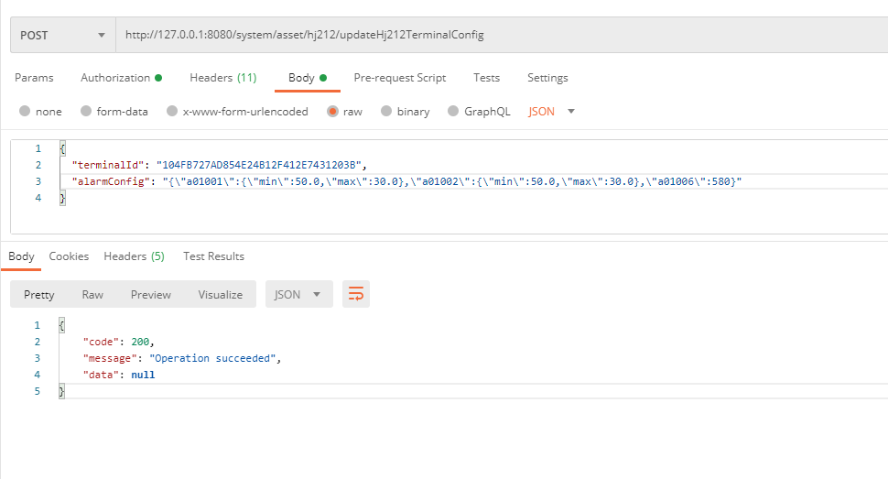This screenshot has height=479, width=888.
Task: Select the binary body option
Action: point(386,112)
